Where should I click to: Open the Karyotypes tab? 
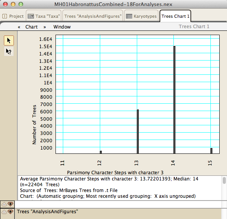coord(141,16)
